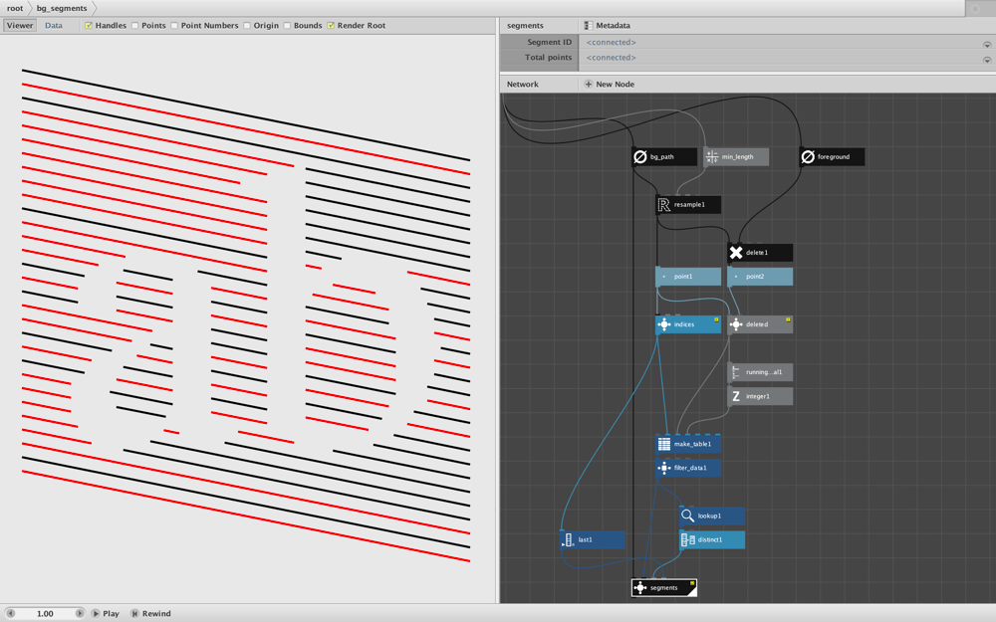
Task: Select bg_segments in the breadcrumb path
Action: (x=62, y=8)
